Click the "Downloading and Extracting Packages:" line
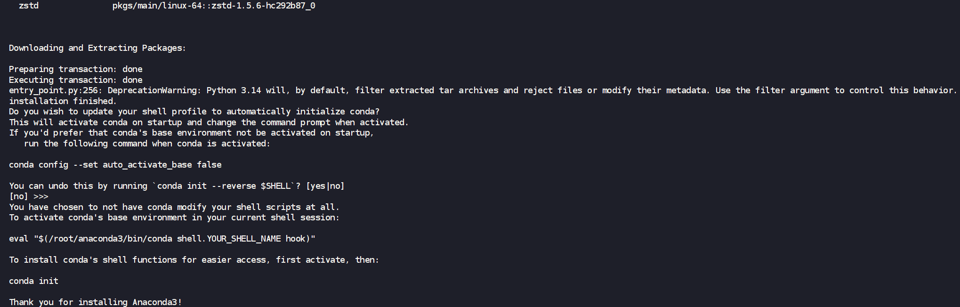Screen dimensions: 960x307 97,48
